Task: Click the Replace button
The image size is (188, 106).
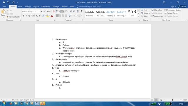Action: (x=145, y=13)
